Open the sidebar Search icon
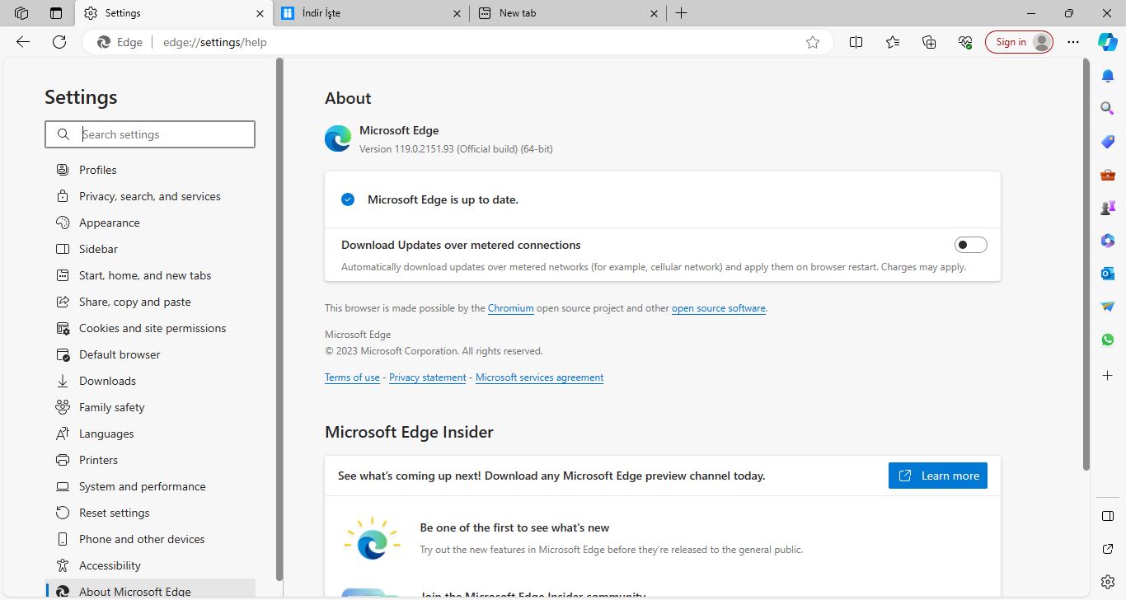1126x600 pixels. click(1108, 108)
